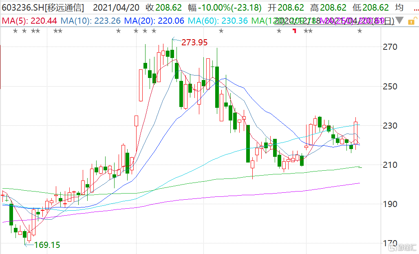Click the 190 price axis label

390,204
